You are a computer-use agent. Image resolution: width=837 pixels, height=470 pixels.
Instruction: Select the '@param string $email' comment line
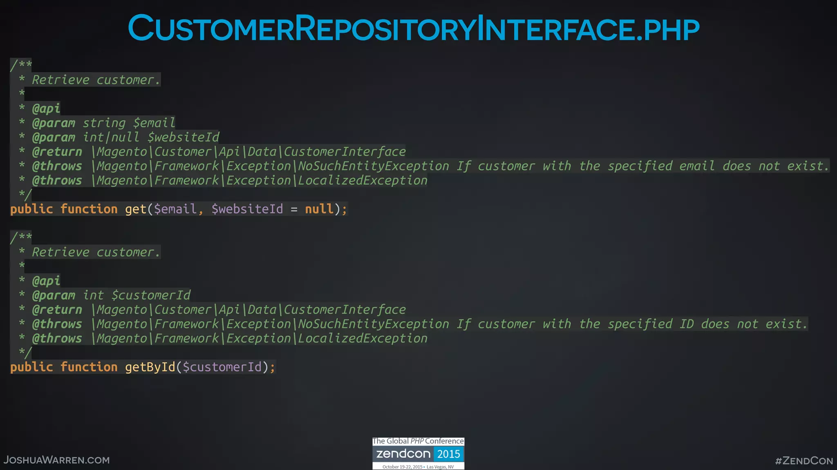[x=97, y=123]
